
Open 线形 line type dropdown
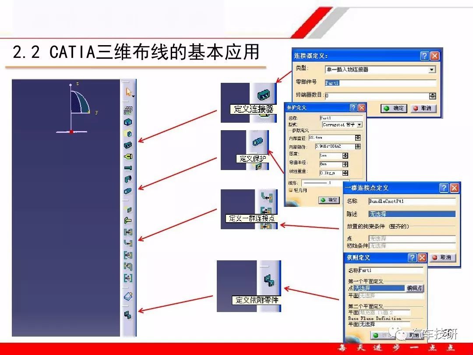tap(325, 183)
